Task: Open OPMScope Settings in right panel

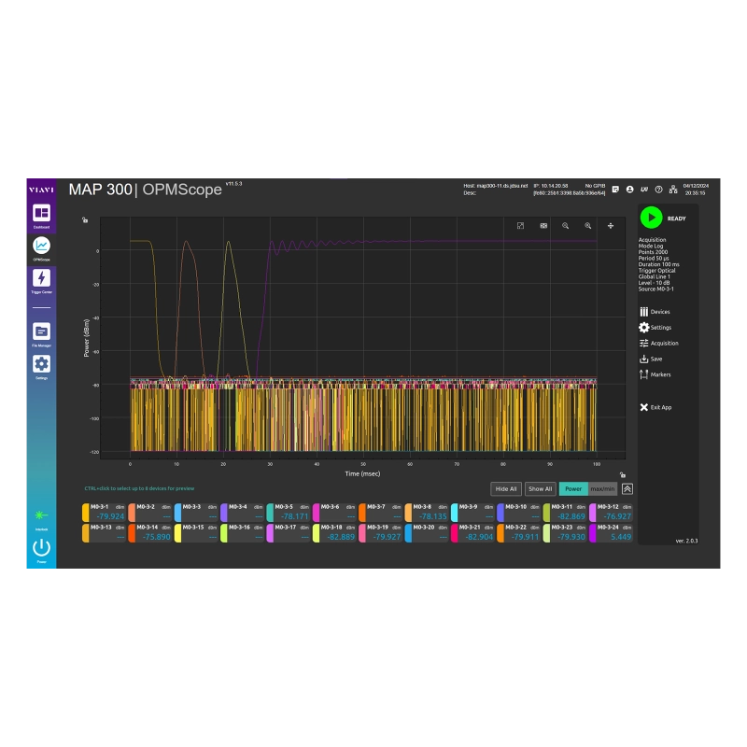Action: click(x=655, y=328)
